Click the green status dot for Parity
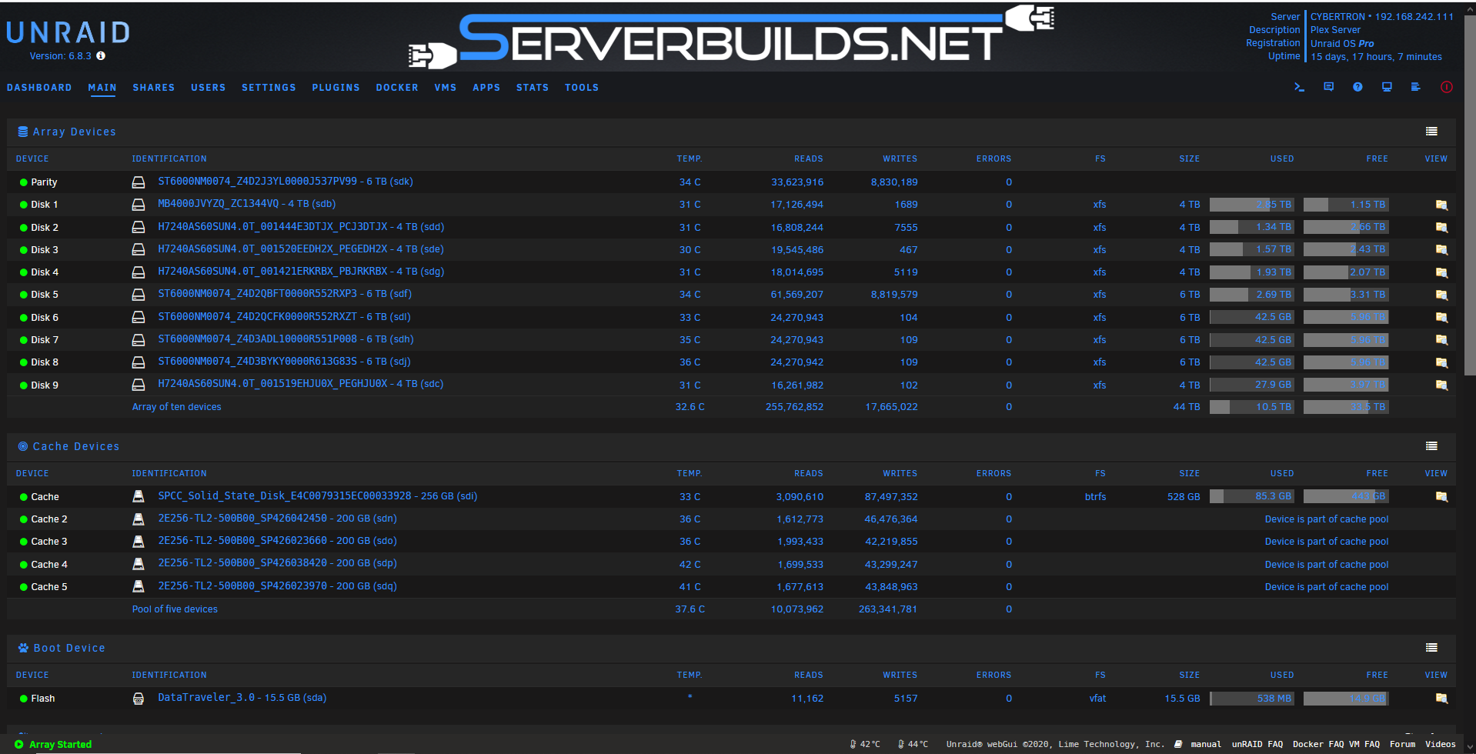Screen dimensions: 1476x754 pos(23,182)
